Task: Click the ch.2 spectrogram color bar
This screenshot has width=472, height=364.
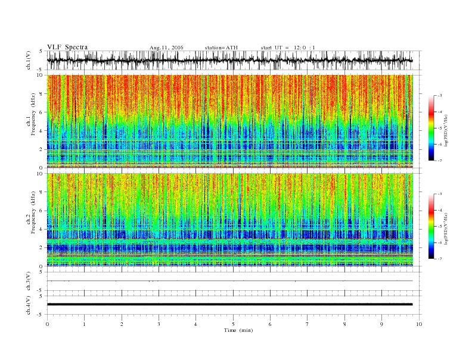Action: (x=431, y=226)
